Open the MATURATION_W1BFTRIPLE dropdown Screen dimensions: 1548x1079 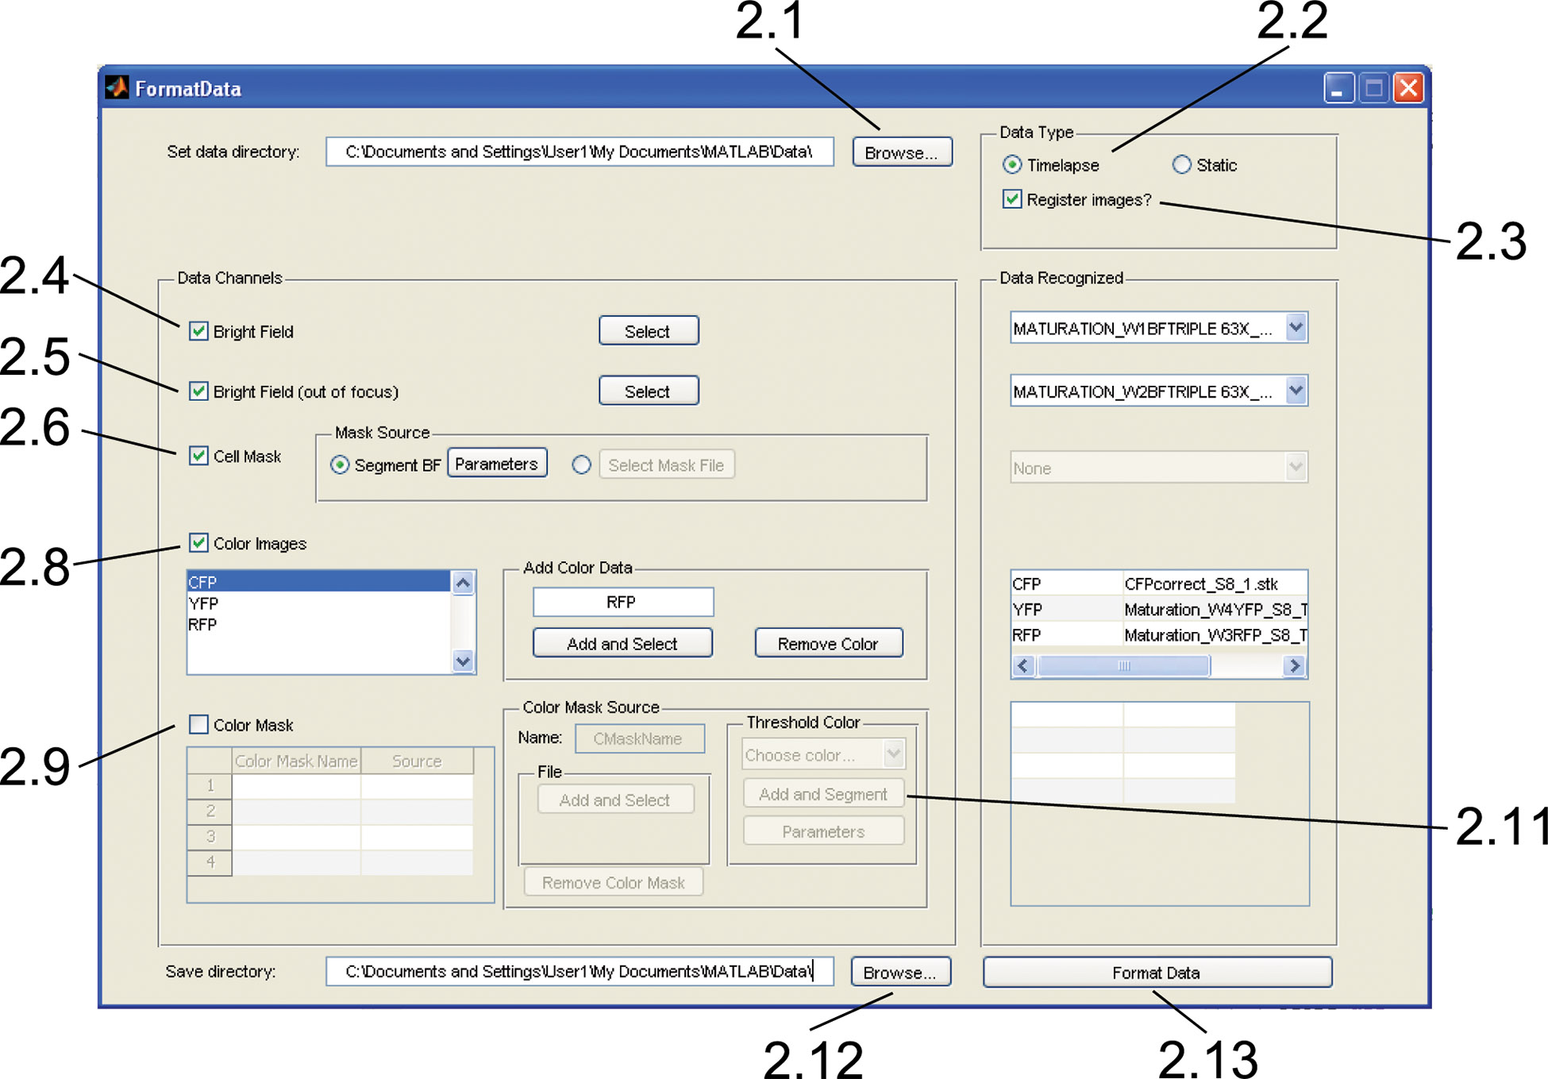pyautogui.click(x=1295, y=327)
